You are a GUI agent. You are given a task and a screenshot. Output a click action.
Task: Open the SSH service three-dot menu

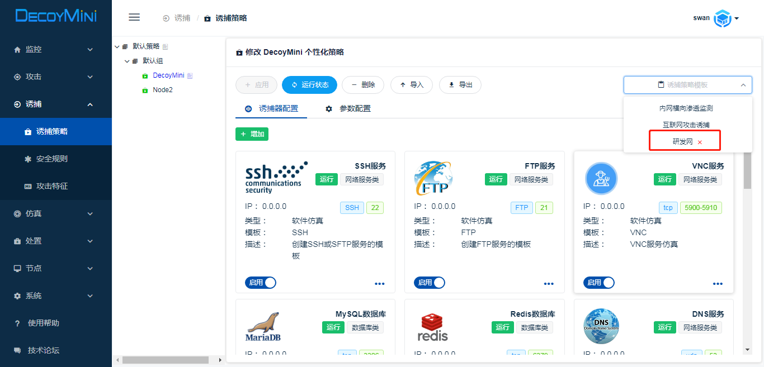click(x=380, y=284)
